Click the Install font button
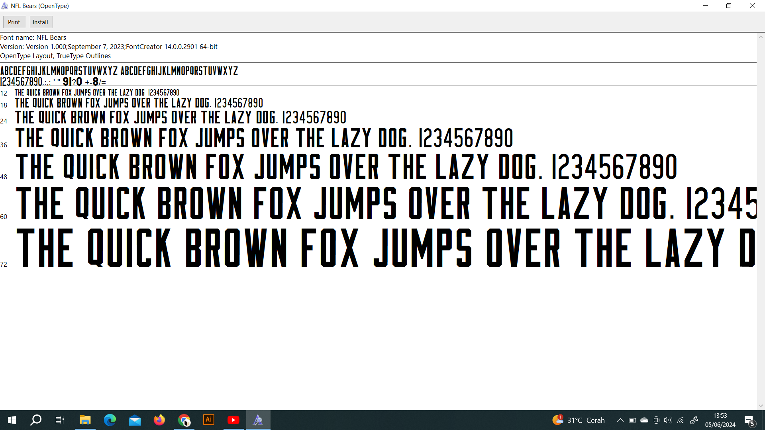The width and height of the screenshot is (765, 430). [41, 22]
